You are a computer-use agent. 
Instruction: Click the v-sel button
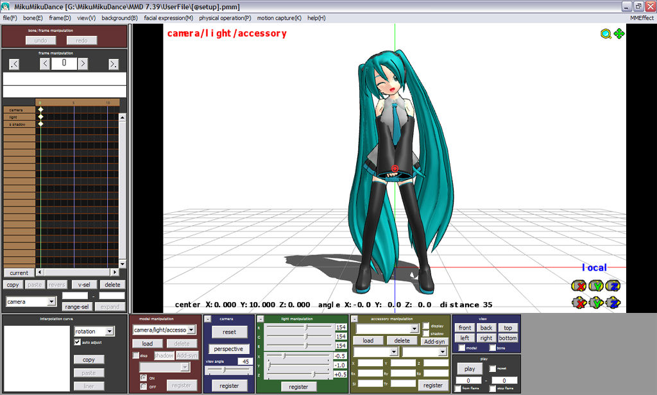[84, 285]
